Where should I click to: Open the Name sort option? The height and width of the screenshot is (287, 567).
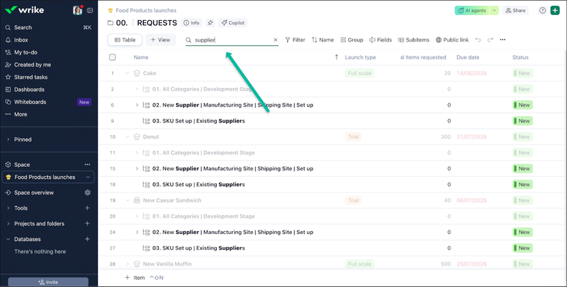tap(323, 40)
